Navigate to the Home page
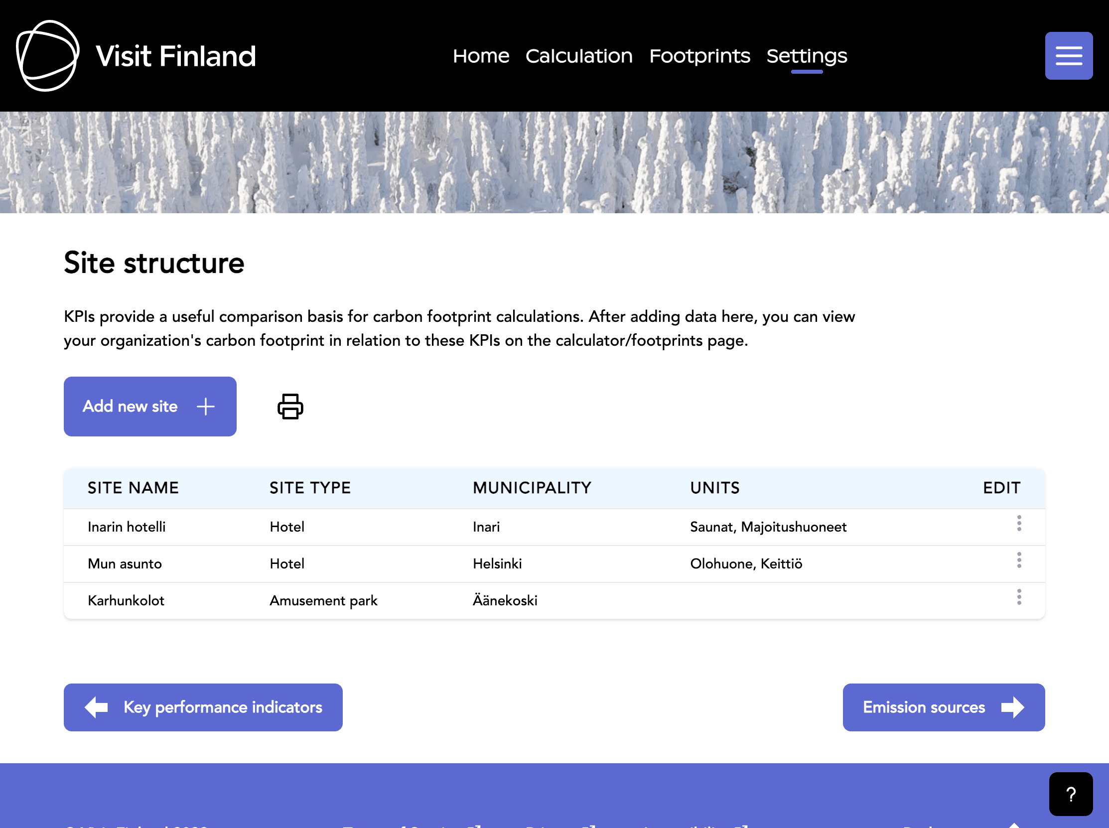The width and height of the screenshot is (1109, 828). [x=481, y=56]
